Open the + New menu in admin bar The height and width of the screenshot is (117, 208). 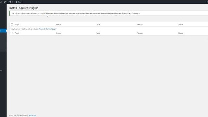click(19, 2)
